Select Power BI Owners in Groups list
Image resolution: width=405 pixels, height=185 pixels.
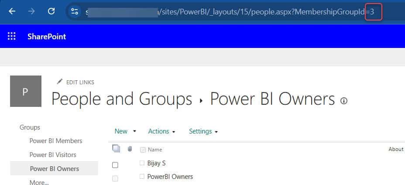[x=54, y=169]
